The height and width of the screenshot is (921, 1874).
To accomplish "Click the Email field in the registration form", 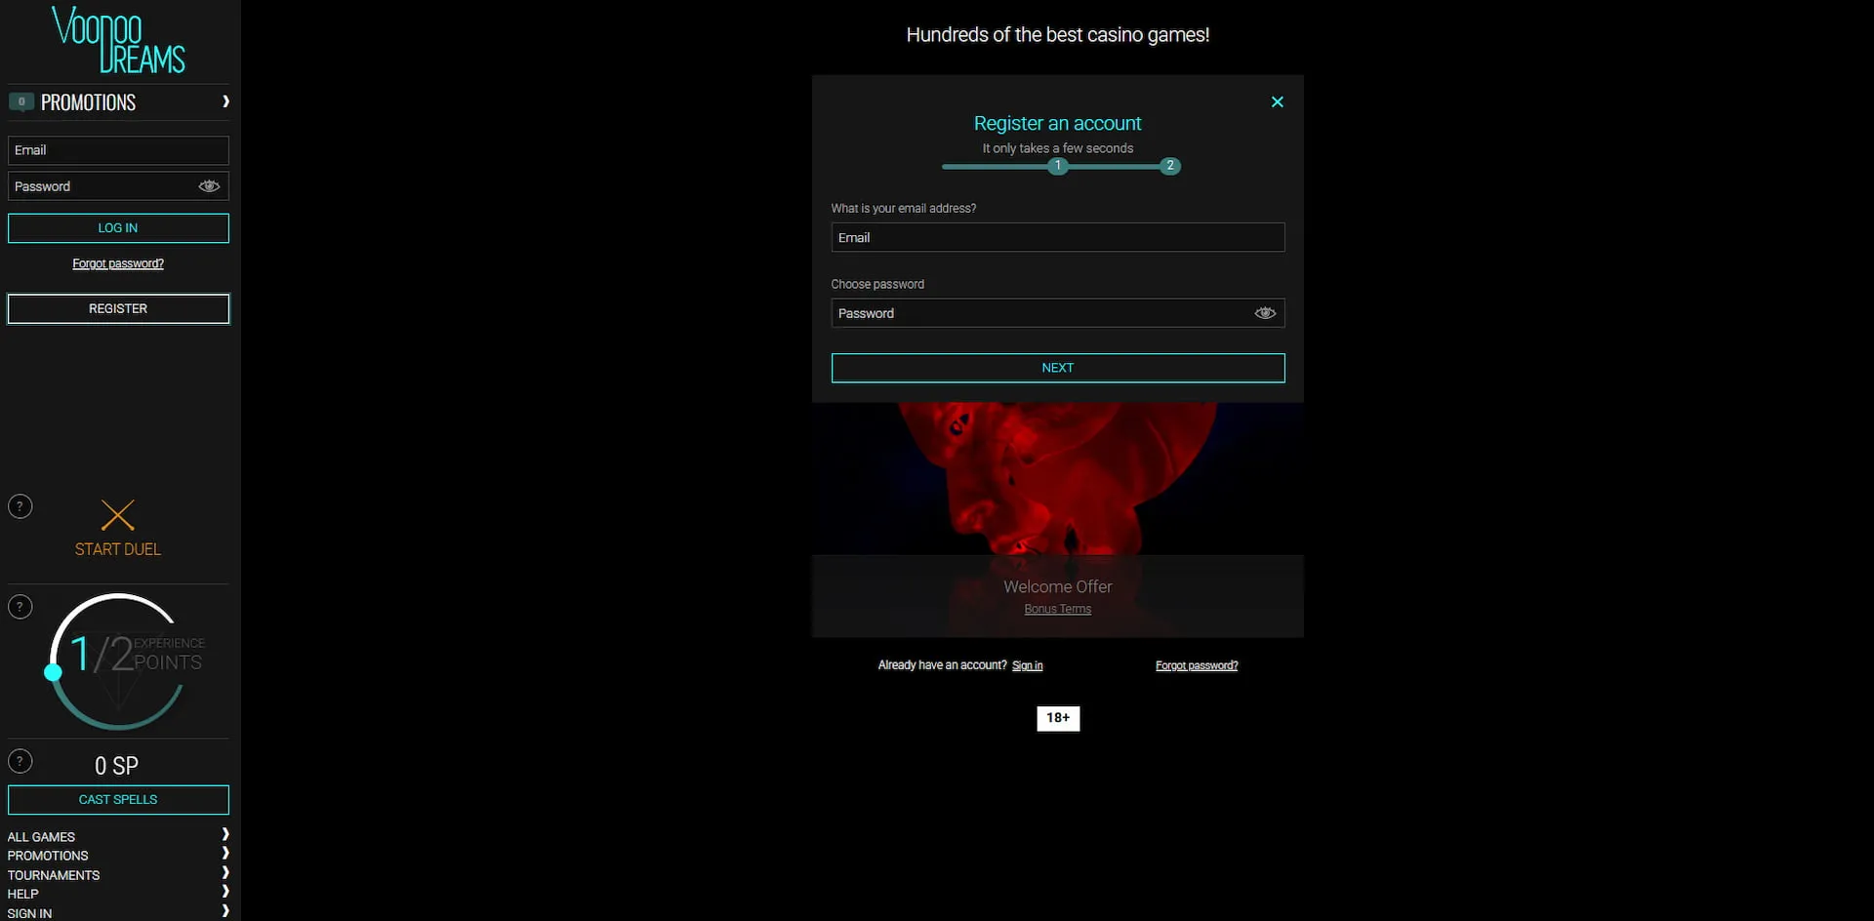I will [x=1057, y=237].
